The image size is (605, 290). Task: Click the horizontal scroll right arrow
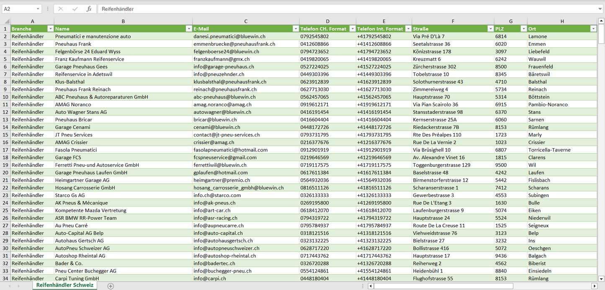pyautogui.click(x=594, y=286)
